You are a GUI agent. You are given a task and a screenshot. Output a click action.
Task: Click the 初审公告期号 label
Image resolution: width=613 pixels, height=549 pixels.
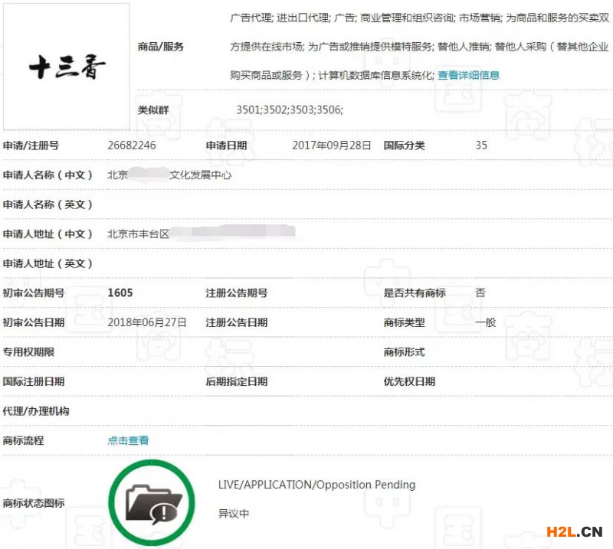tap(34, 292)
